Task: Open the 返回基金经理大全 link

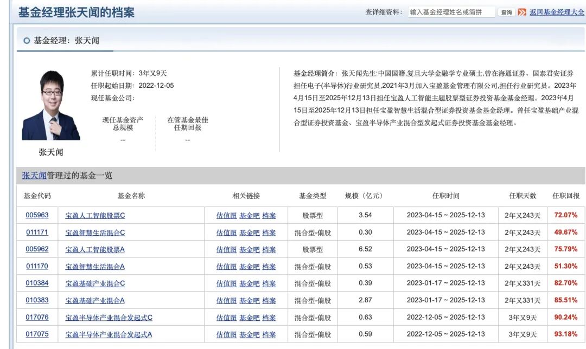Action: tap(557, 12)
